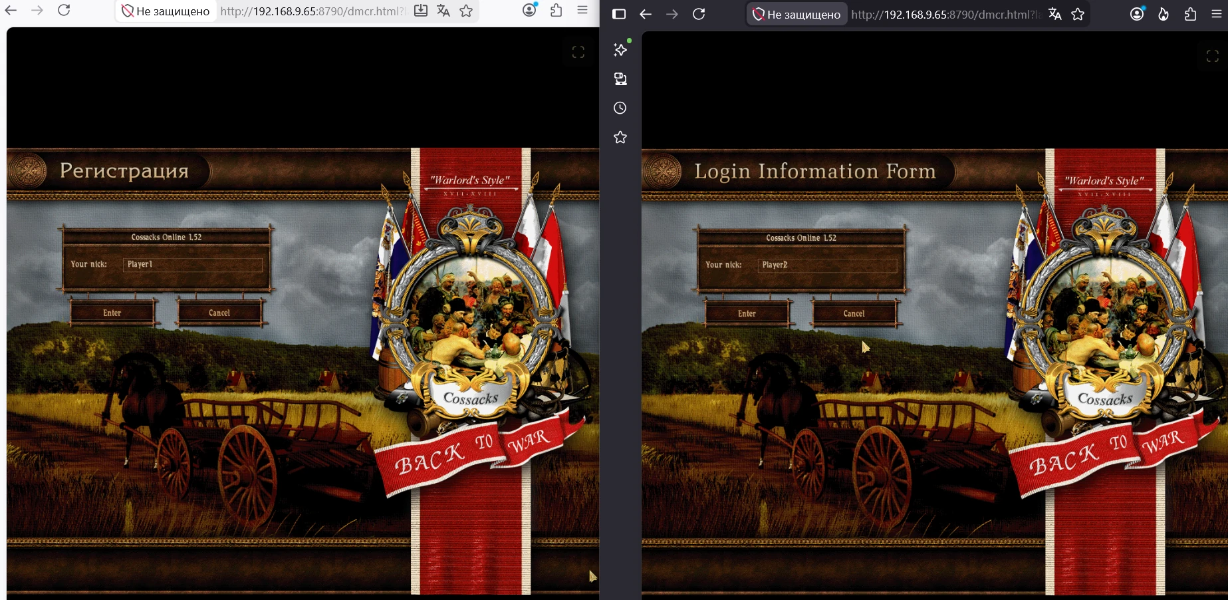Open the profile icon in the left browser
This screenshot has width=1228, height=600.
pos(530,10)
